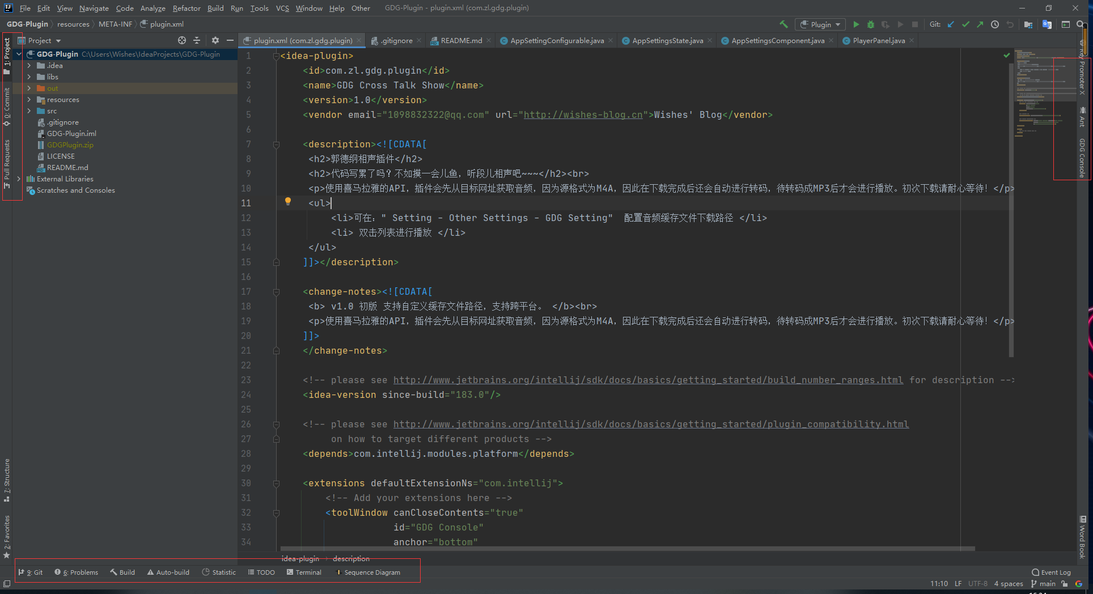Fold the description CDATA block marker

click(x=276, y=144)
